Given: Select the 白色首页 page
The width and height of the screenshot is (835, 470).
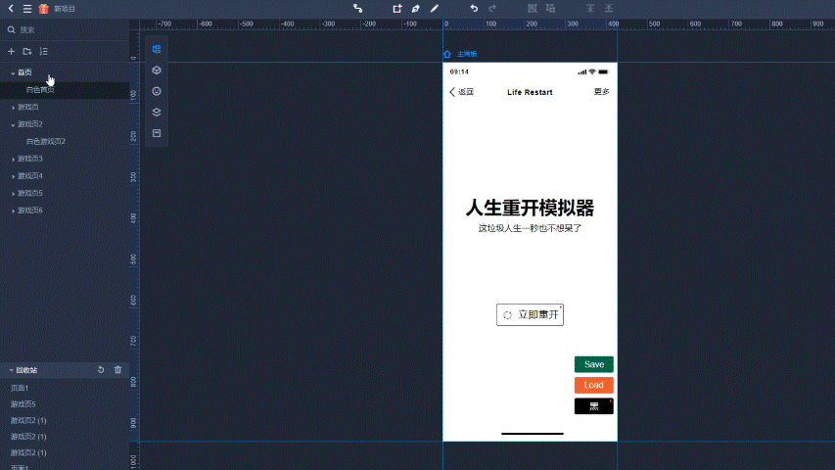Looking at the screenshot, I should click(40, 89).
